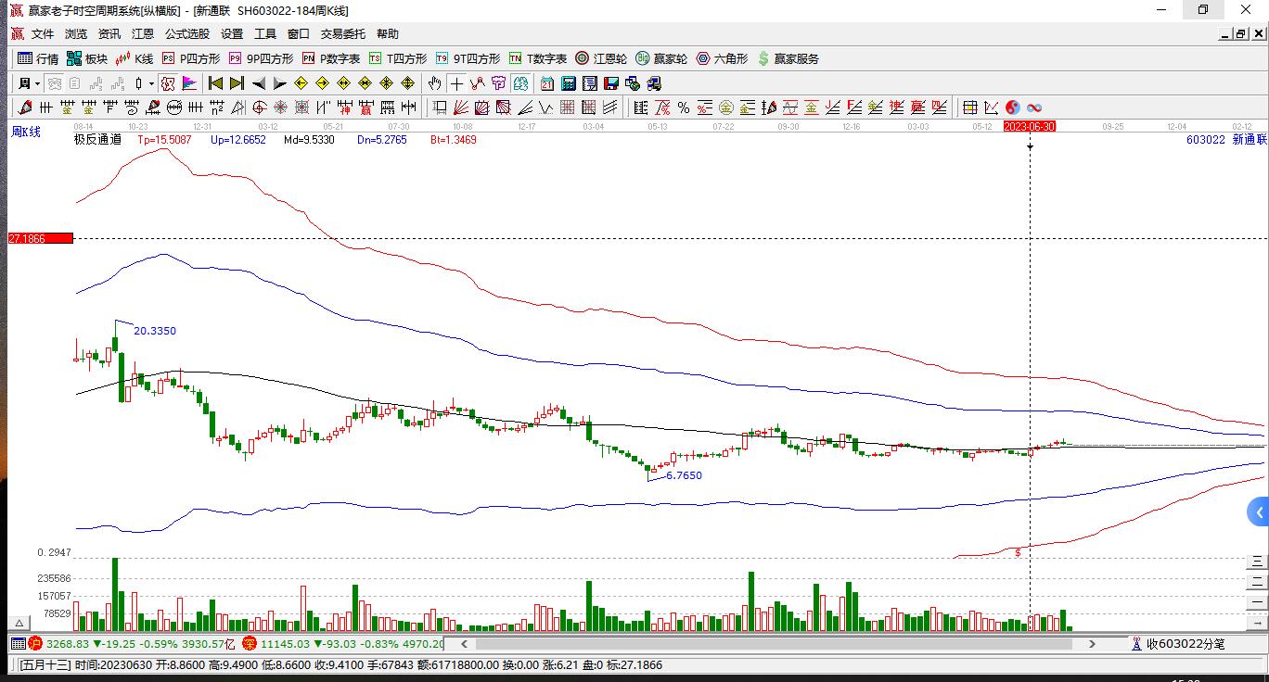
Task: Open the 行情 market quotes view
Action: 38,58
